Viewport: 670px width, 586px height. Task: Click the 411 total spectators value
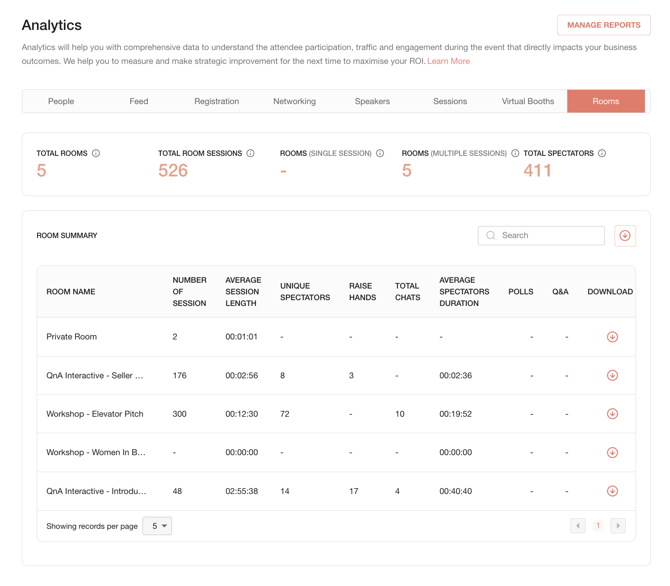537,171
